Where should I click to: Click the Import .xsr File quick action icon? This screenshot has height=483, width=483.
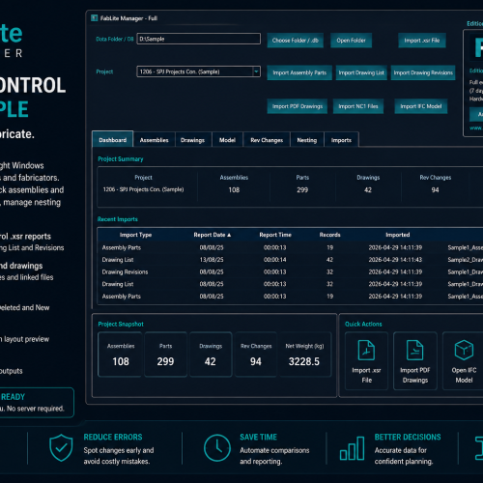[366, 350]
